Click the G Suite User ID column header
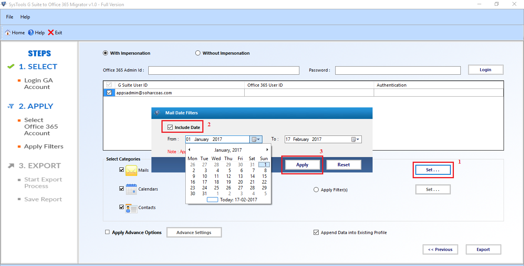 (x=180, y=85)
